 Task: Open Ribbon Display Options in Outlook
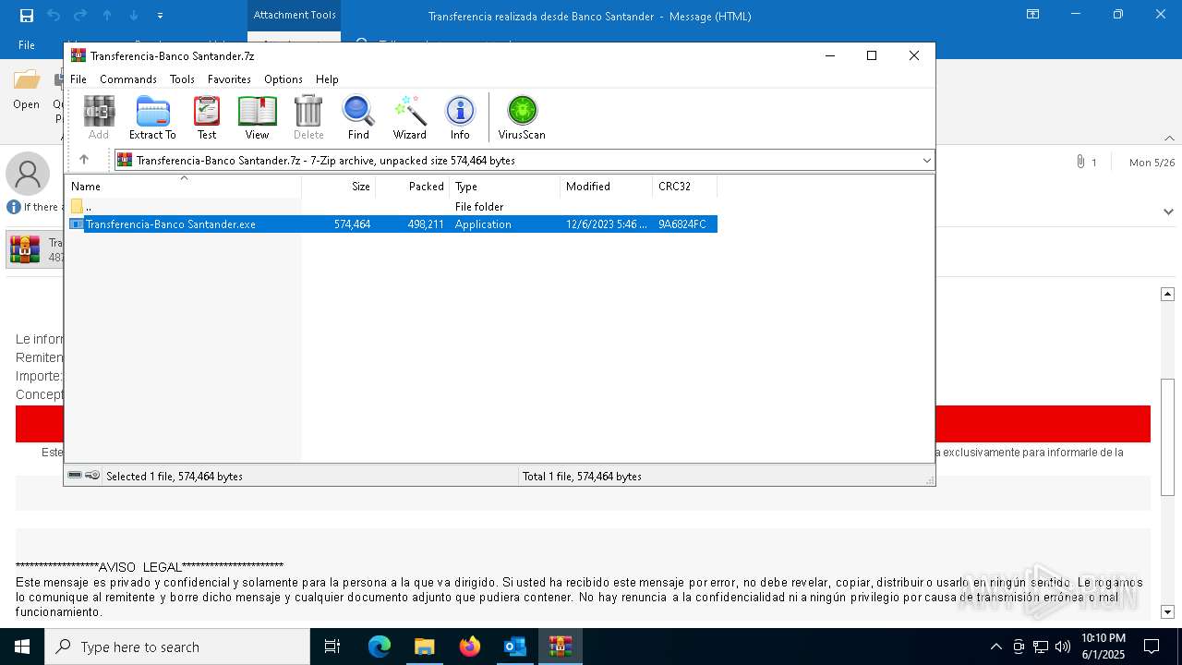[1033, 15]
